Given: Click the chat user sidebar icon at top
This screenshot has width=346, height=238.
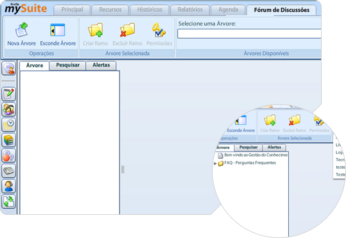Looking at the screenshot, I should pos(9,68).
